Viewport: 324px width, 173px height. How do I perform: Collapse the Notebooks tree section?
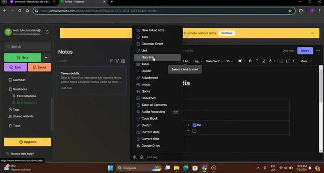click(6, 90)
